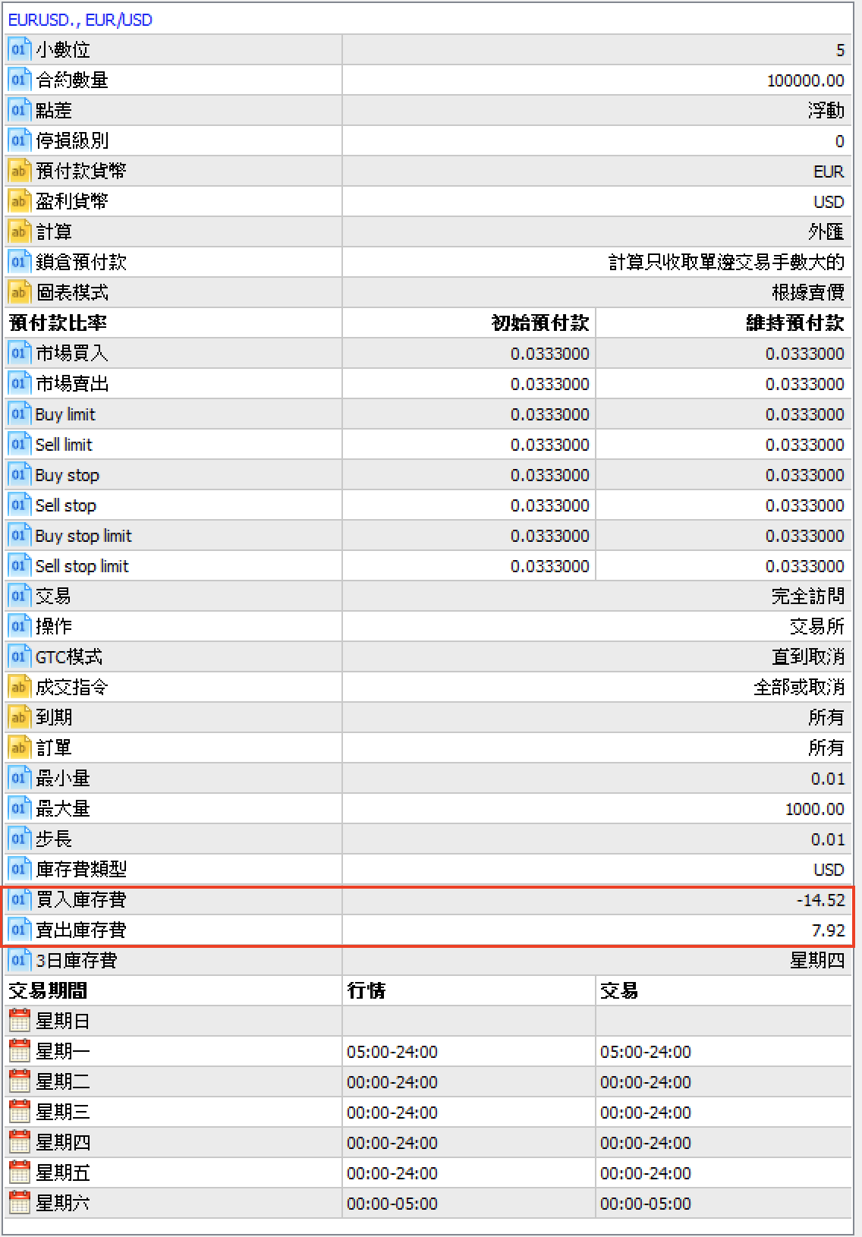Select the 最大量 value 1000.00

[814, 809]
